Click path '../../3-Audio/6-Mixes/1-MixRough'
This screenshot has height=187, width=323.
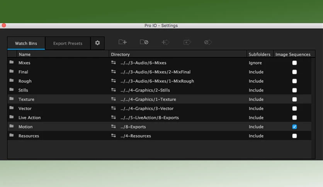point(157,81)
